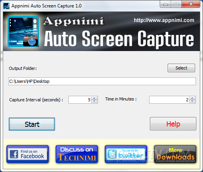203x172 pixels.
Task: Decrease capture interval with down arrow
Action: click(94, 101)
